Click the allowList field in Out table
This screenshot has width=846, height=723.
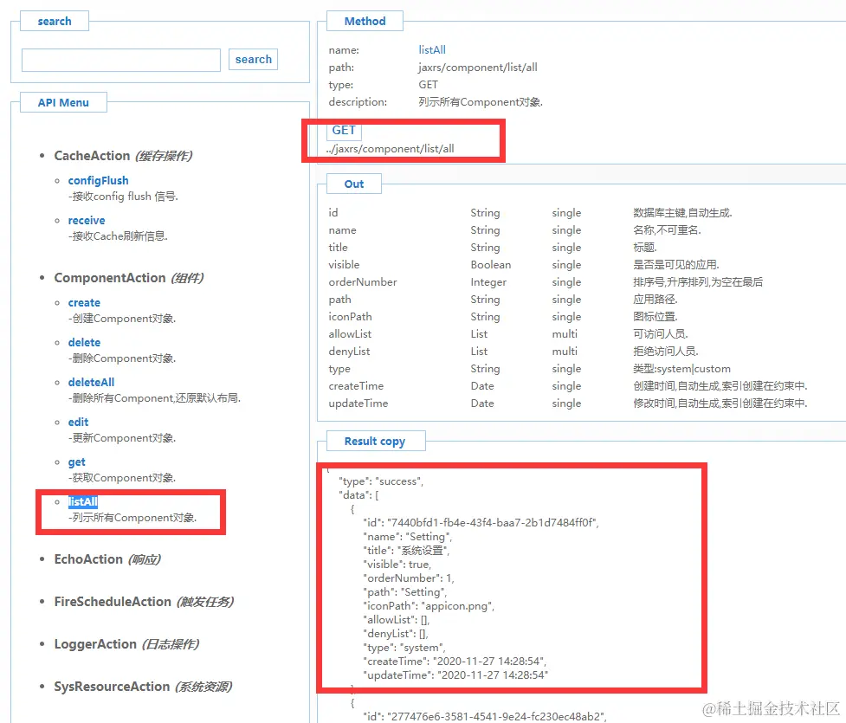(350, 334)
